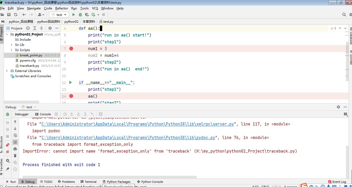This screenshot has width=352, height=187.
Task: Open the Search Everywhere magnifier icon
Action: click(344, 15)
